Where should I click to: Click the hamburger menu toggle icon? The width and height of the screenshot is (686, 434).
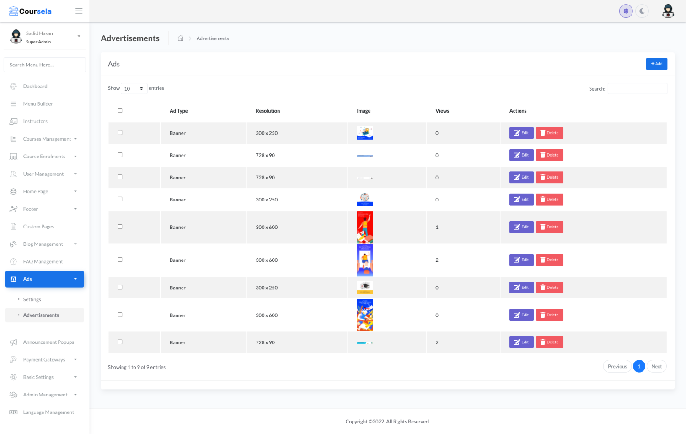(79, 11)
